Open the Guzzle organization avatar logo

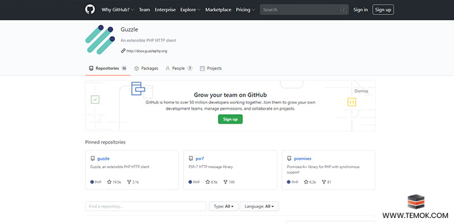coord(100,39)
